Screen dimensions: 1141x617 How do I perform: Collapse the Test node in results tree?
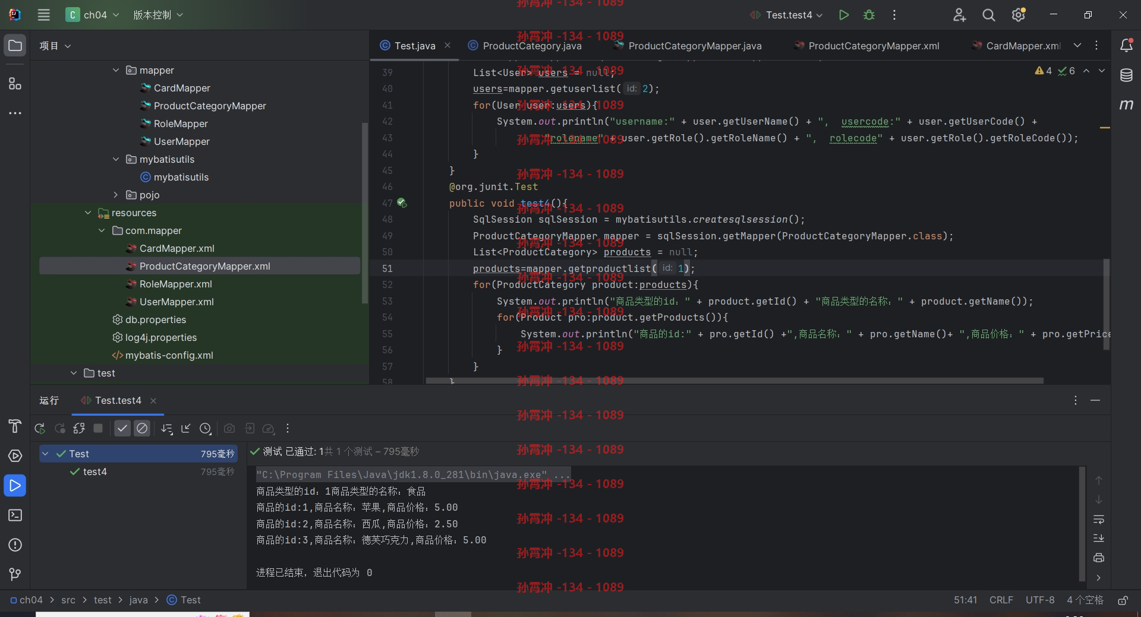[45, 454]
